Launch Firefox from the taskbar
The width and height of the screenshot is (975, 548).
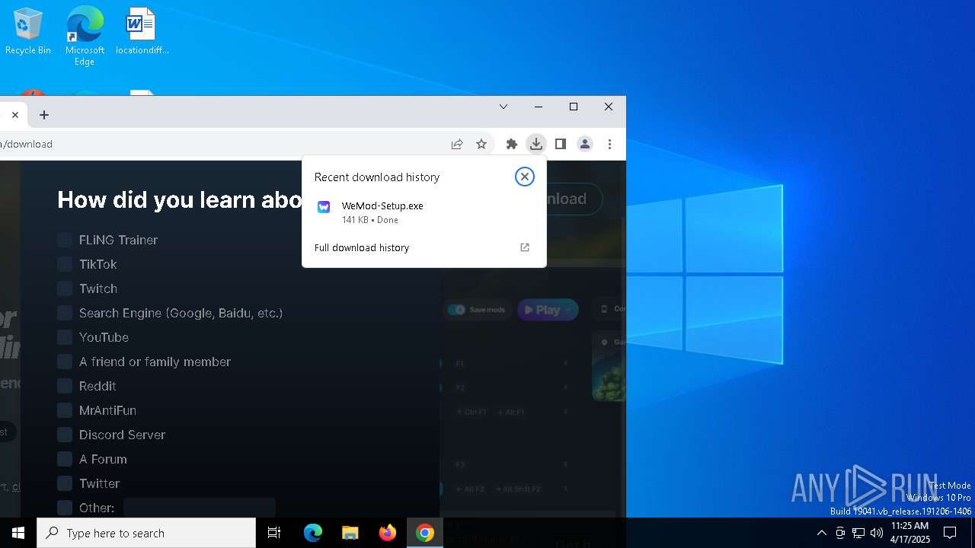[x=388, y=533]
